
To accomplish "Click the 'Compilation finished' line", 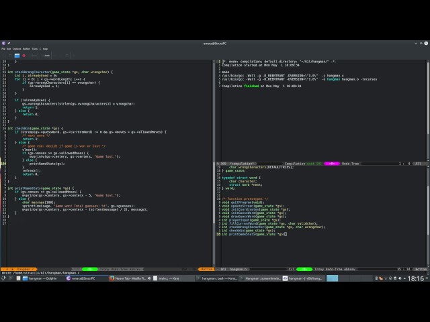I will pyautogui.click(x=261, y=86).
